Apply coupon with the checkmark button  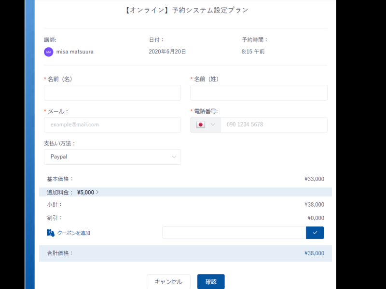point(315,233)
